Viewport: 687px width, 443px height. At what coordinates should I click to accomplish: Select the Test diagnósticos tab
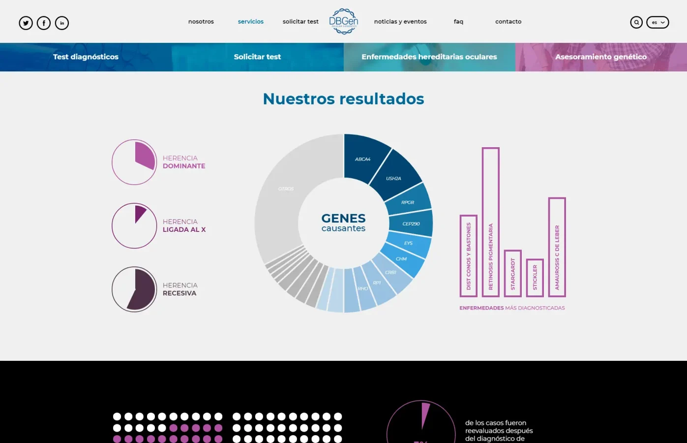click(86, 57)
